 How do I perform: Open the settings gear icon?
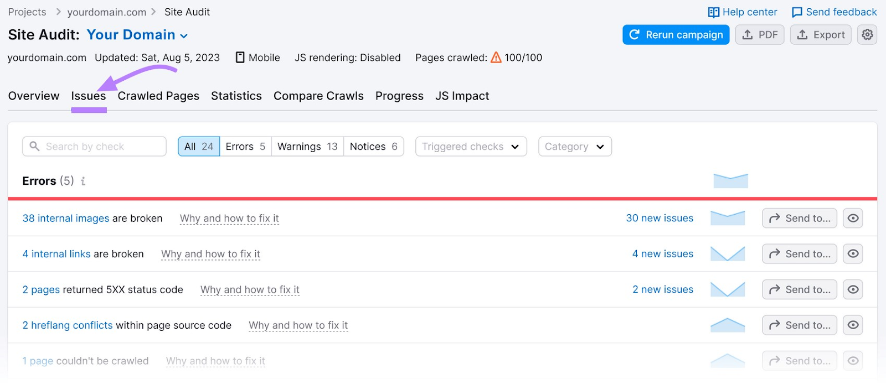pyautogui.click(x=867, y=35)
